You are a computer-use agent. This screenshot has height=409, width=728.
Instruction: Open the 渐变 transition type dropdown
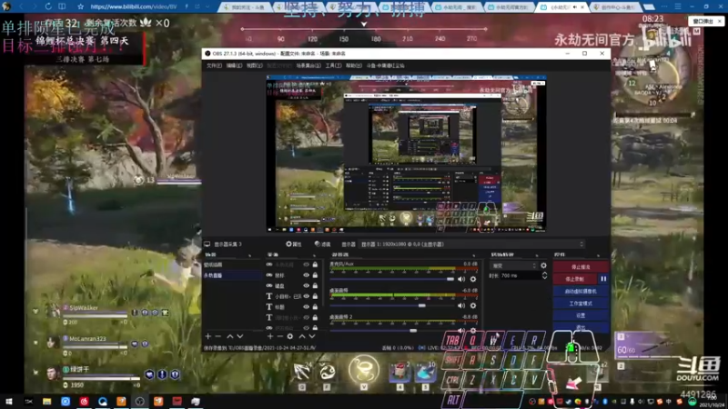click(x=514, y=265)
